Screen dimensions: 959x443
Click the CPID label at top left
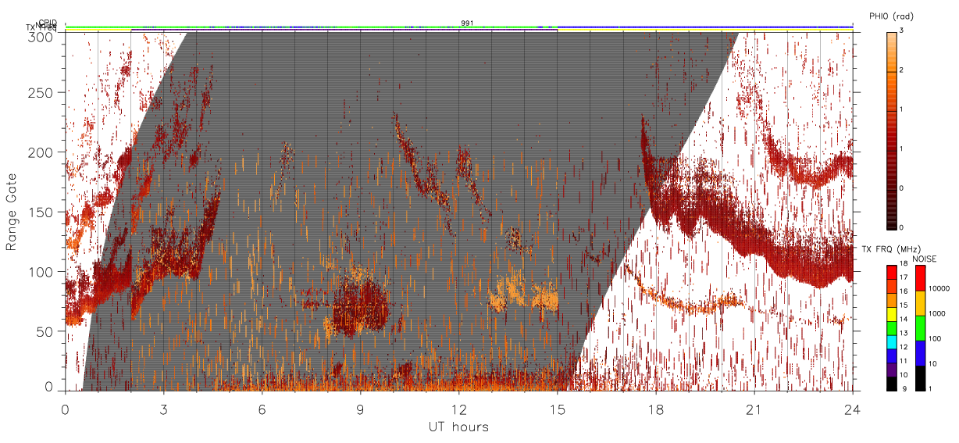tap(48, 23)
